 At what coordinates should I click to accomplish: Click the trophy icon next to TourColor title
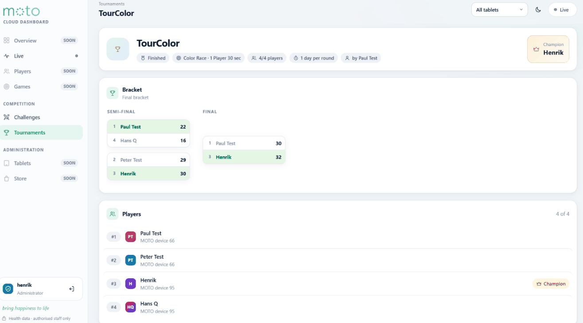tap(117, 49)
